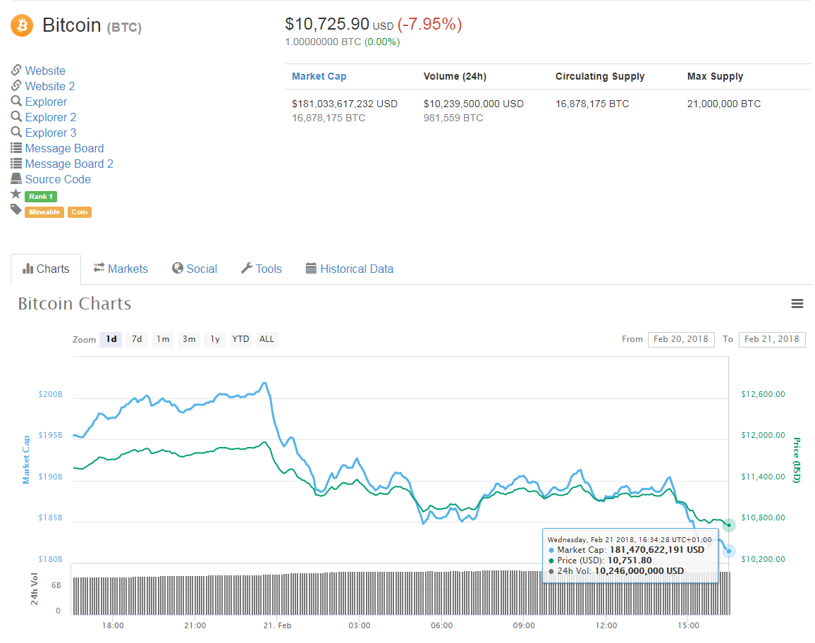Select the 1y zoom range

[x=215, y=339]
